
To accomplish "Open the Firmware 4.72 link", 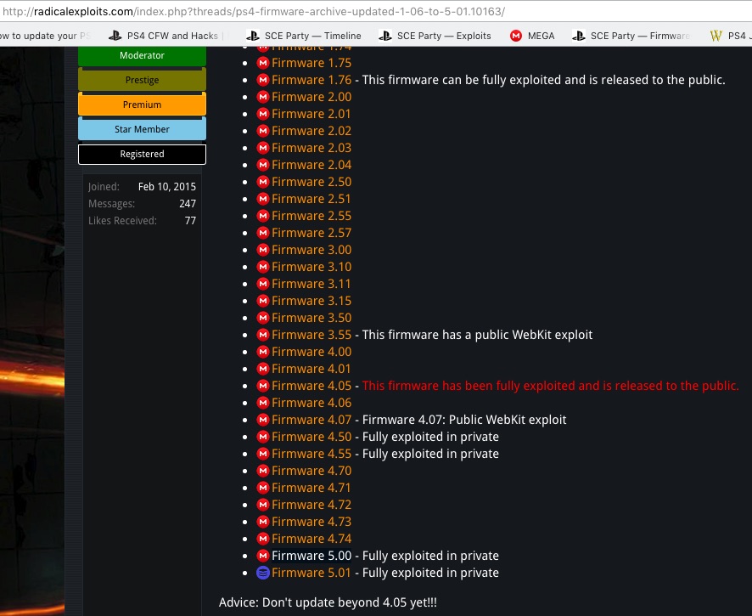I will click(311, 505).
